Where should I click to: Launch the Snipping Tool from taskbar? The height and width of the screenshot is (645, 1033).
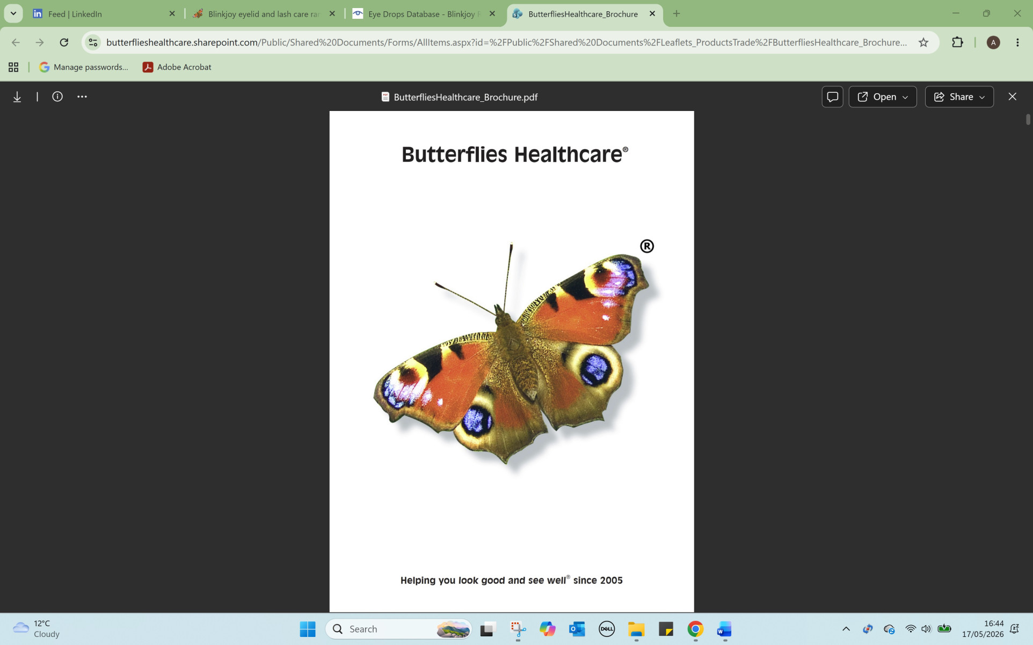pyautogui.click(x=518, y=629)
